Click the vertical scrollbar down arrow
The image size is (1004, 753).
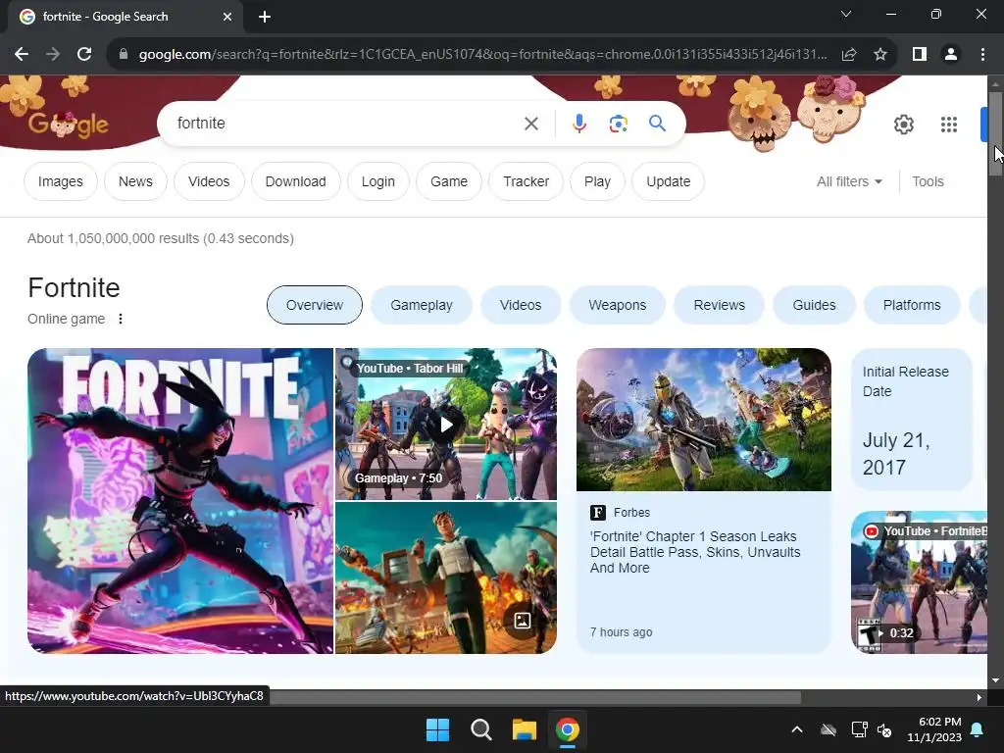click(996, 680)
